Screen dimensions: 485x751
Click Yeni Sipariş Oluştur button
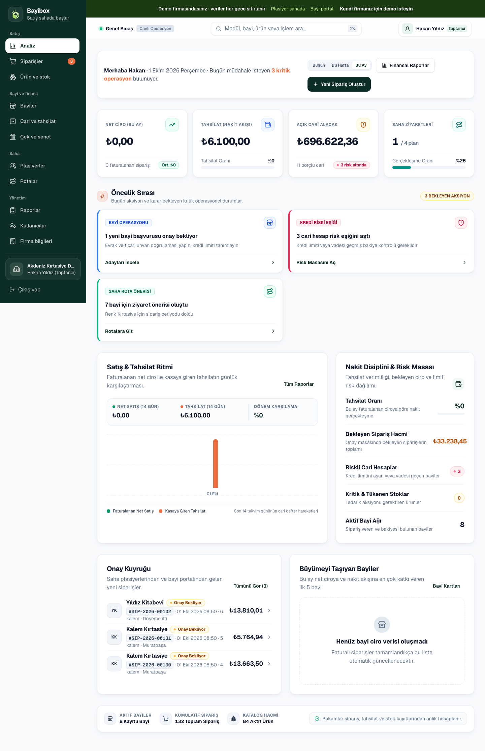(x=339, y=84)
